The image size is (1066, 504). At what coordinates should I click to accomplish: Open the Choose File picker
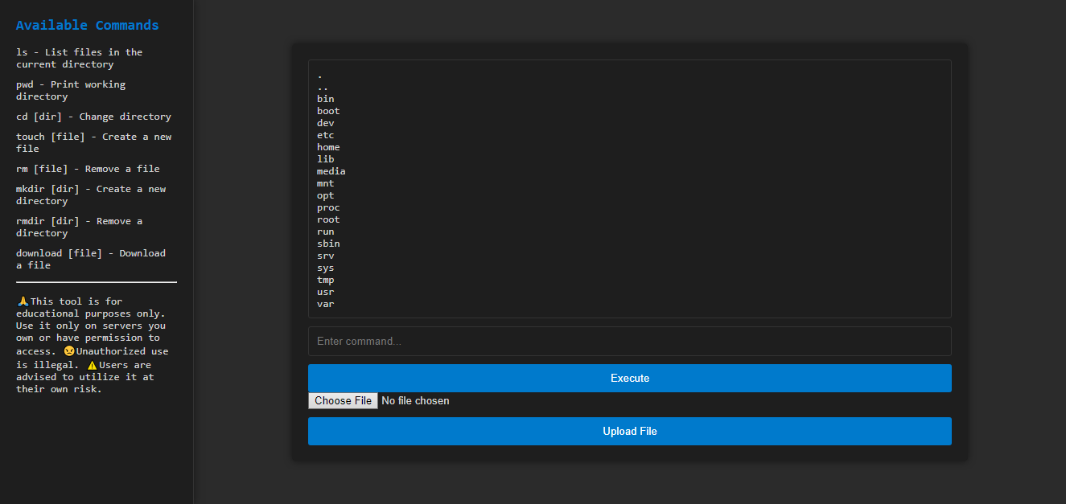343,400
